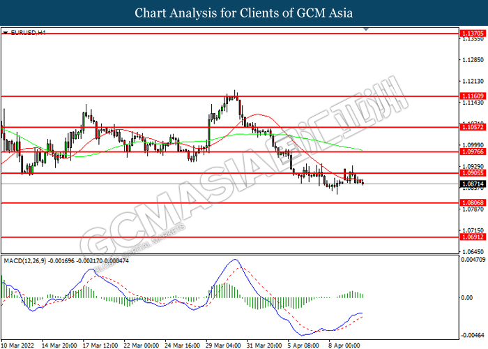Click the chart shift triangle marker at top
The height and width of the screenshot is (349, 488).
click(366, 29)
